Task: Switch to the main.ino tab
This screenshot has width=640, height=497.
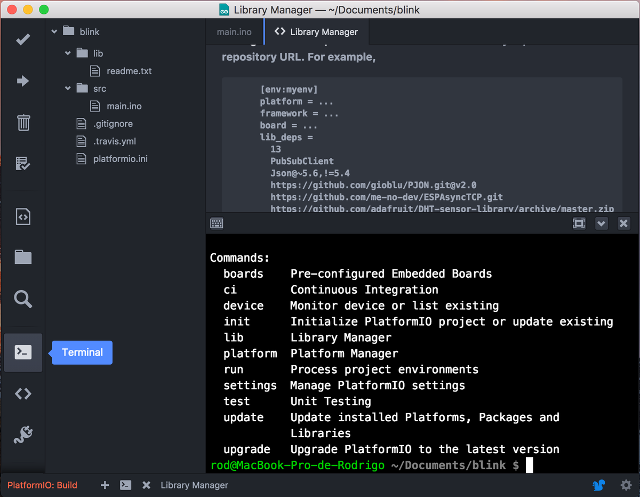Action: (234, 32)
